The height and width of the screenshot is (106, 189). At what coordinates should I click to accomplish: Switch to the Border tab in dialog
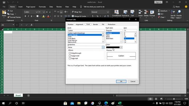(x=96, y=24)
